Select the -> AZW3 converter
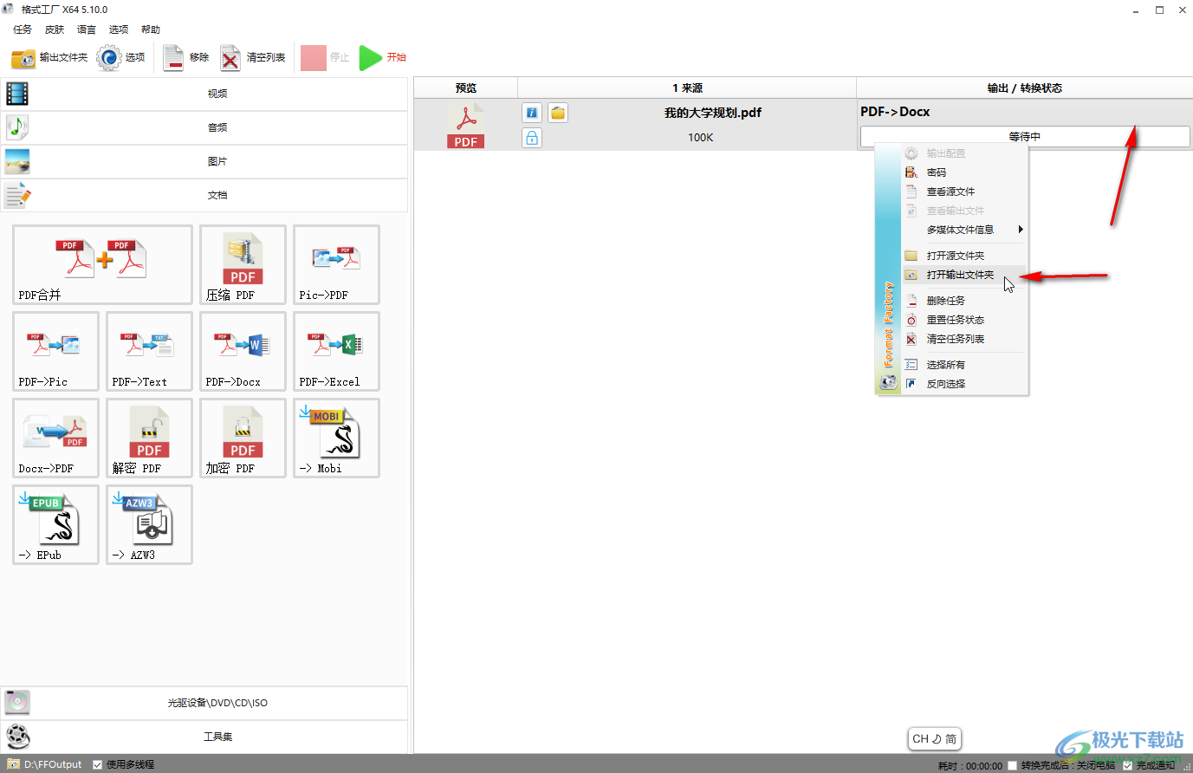1193x773 pixels. click(149, 524)
